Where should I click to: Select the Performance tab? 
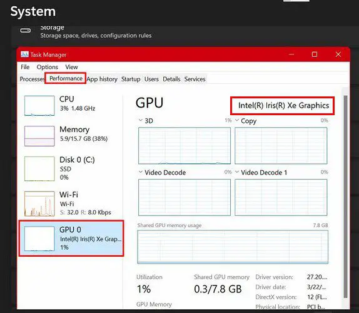pyautogui.click(x=66, y=78)
